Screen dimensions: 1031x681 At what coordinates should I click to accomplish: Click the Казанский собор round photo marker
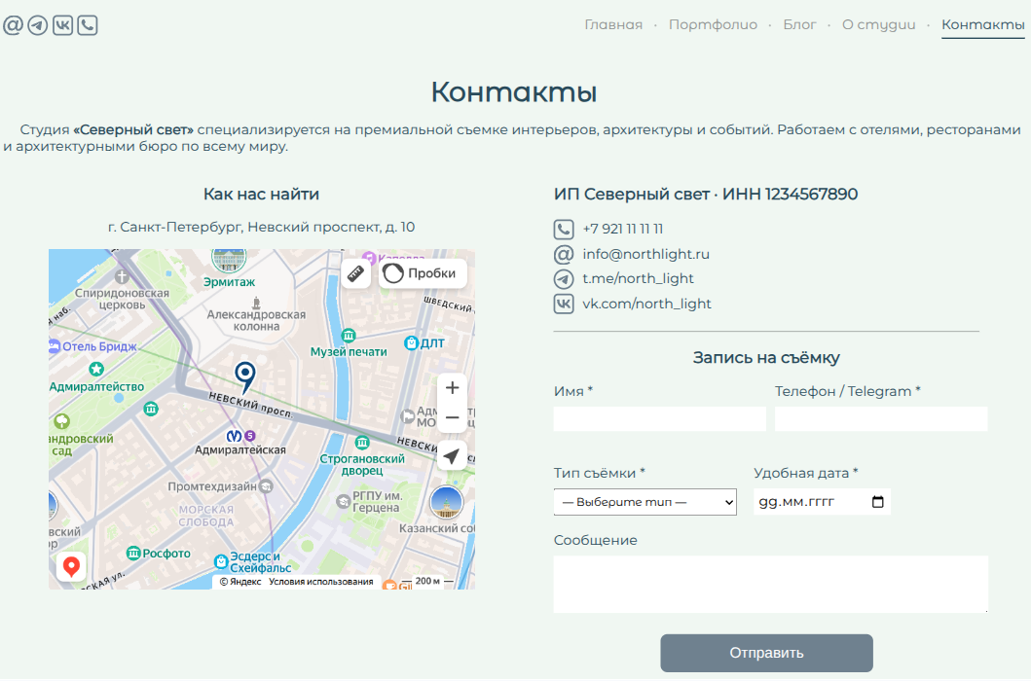447,503
